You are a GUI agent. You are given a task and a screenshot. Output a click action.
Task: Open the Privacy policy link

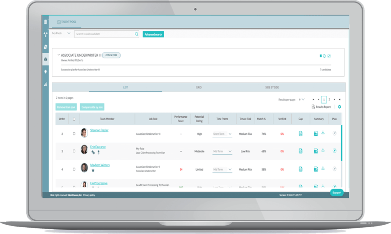coord(89,195)
